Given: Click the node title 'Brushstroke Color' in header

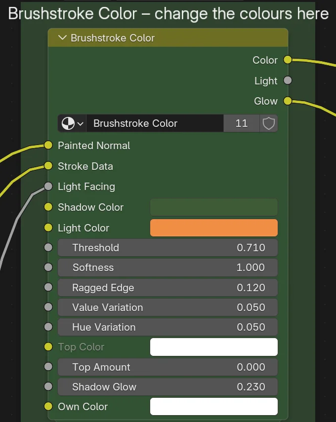Looking at the screenshot, I should point(113,38).
